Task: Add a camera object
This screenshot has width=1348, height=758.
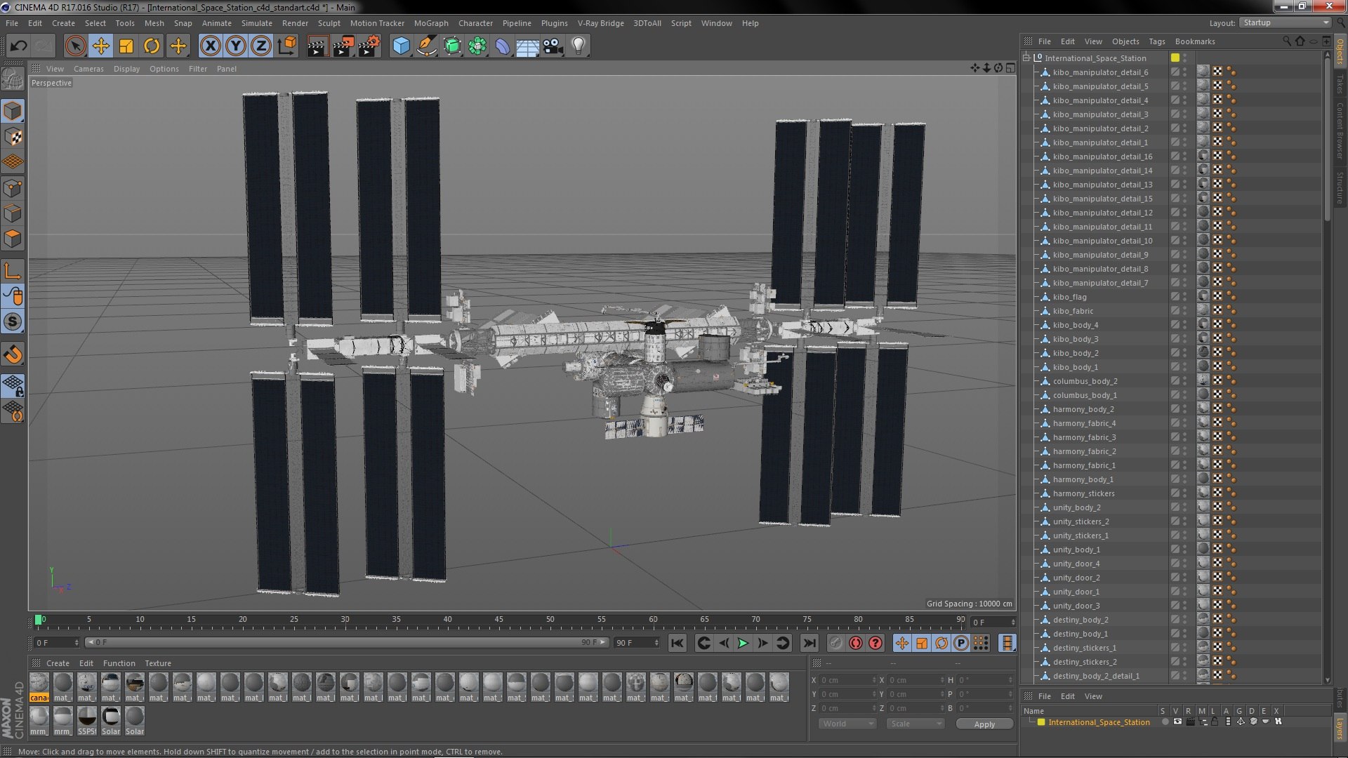Action: click(553, 46)
